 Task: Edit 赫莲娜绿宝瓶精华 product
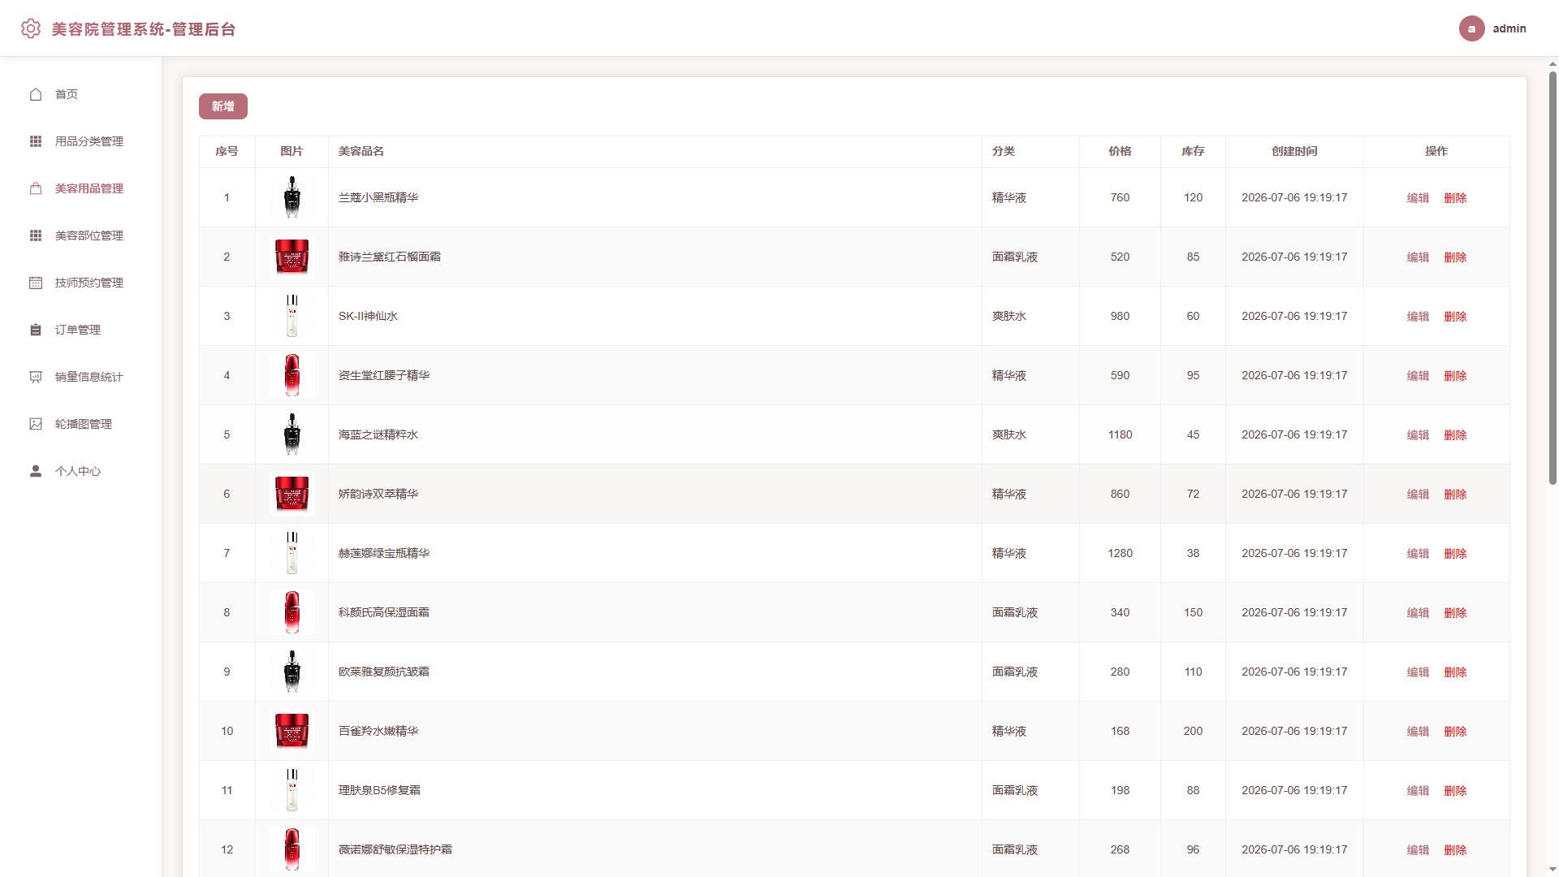(1418, 554)
